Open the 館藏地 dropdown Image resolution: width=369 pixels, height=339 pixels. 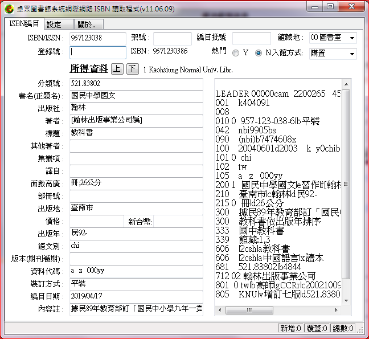[333, 38]
